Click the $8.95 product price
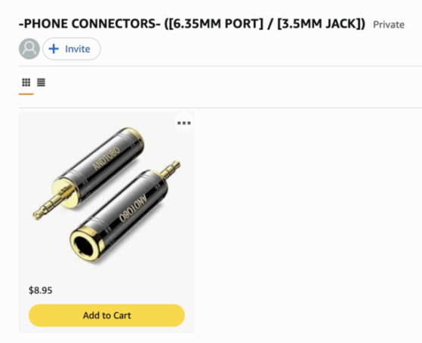Viewport: 422px width, 343px height. [40, 290]
